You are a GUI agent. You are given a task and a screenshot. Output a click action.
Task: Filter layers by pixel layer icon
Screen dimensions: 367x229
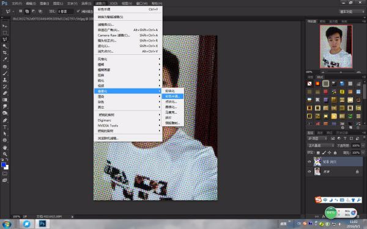(x=333, y=139)
